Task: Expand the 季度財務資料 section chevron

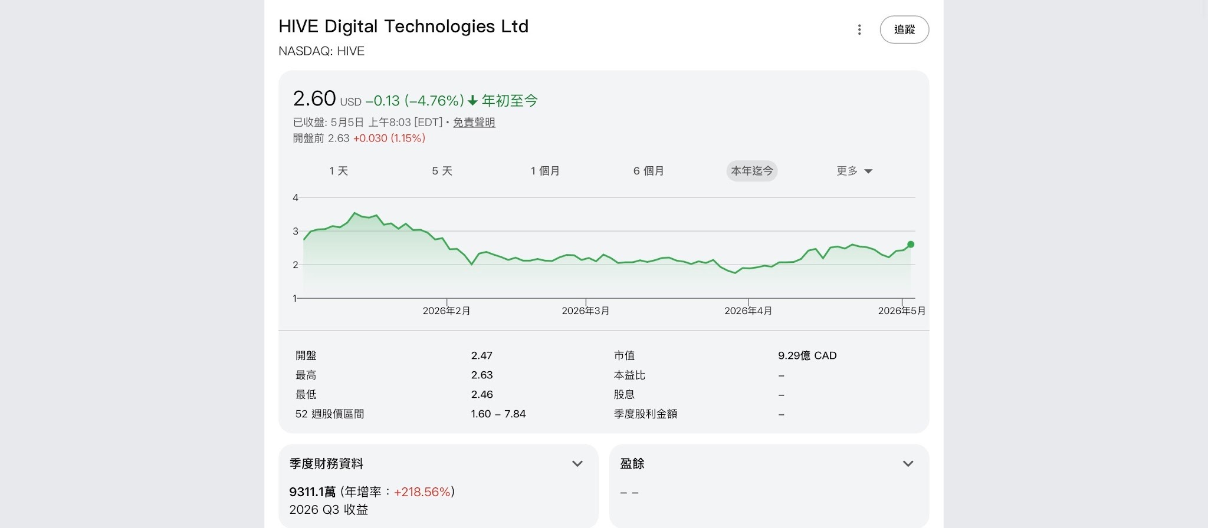Action: click(577, 464)
